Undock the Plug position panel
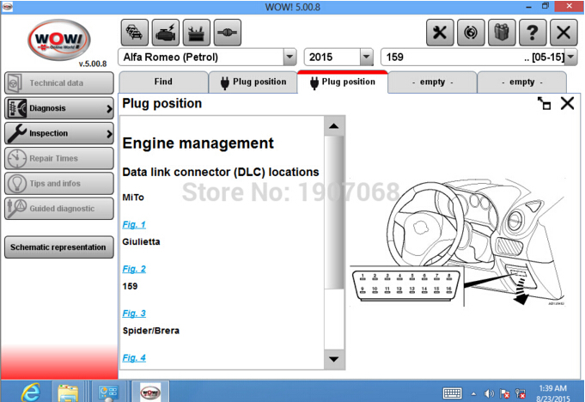Image resolution: width=585 pixels, height=402 pixels. coord(544,103)
